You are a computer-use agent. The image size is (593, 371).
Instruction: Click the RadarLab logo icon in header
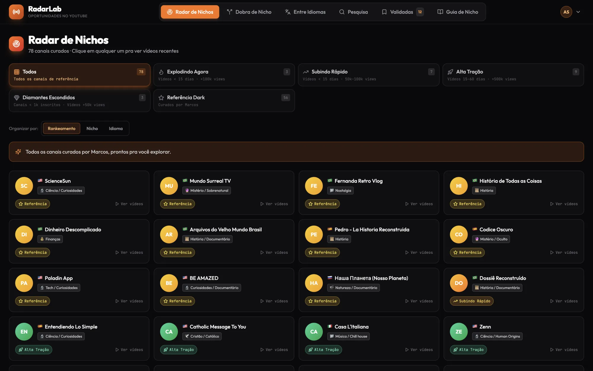pos(16,12)
